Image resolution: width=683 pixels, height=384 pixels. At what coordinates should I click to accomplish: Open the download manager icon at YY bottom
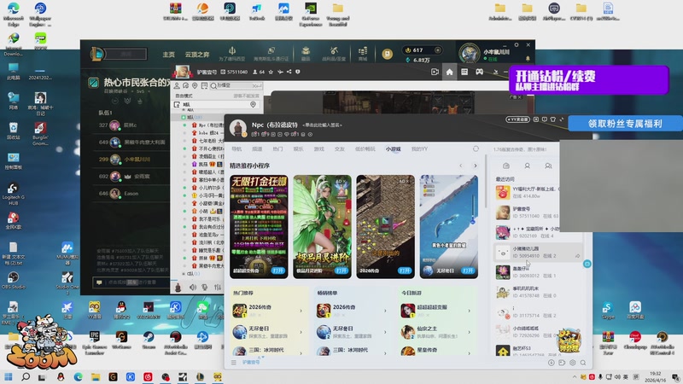[551, 363]
